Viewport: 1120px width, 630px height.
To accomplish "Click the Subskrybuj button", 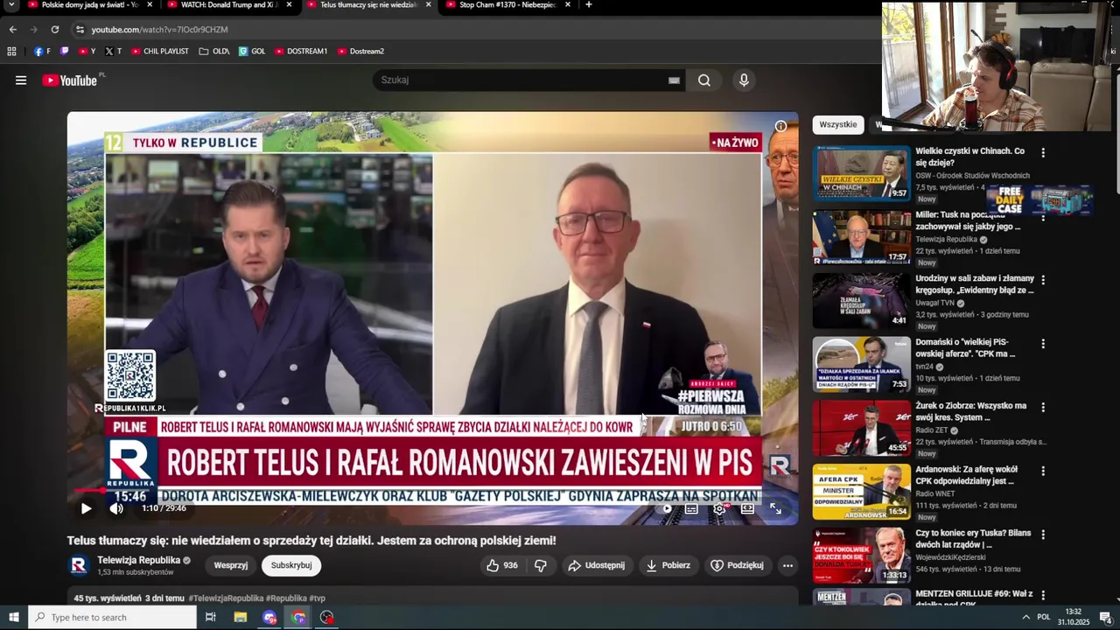I will (x=291, y=565).
